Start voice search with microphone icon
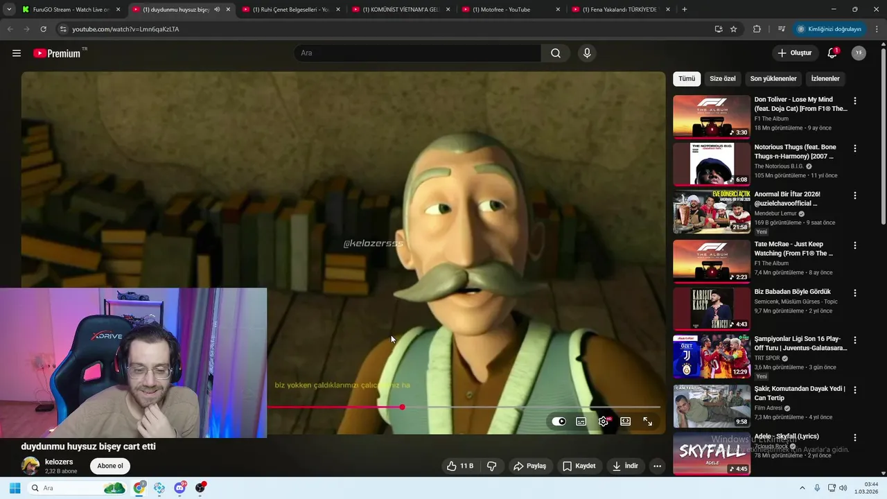 [587, 53]
